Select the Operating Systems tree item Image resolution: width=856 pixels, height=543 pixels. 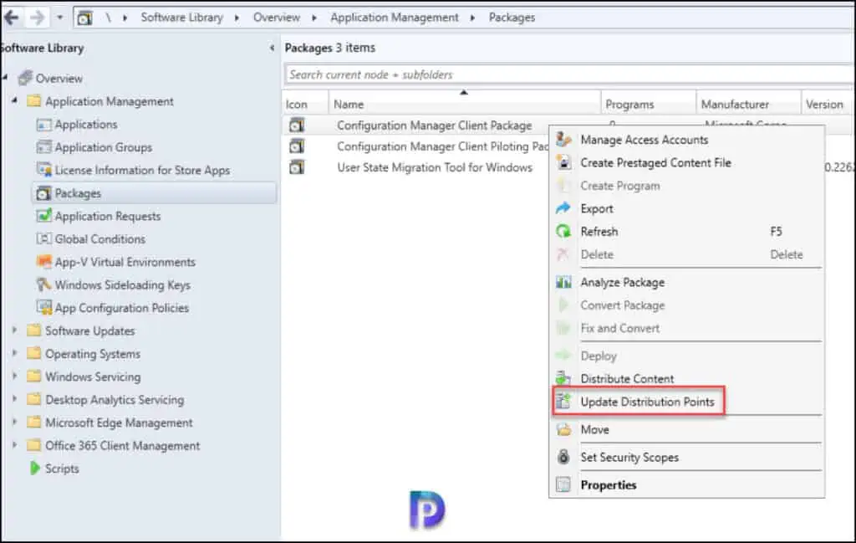(x=93, y=354)
